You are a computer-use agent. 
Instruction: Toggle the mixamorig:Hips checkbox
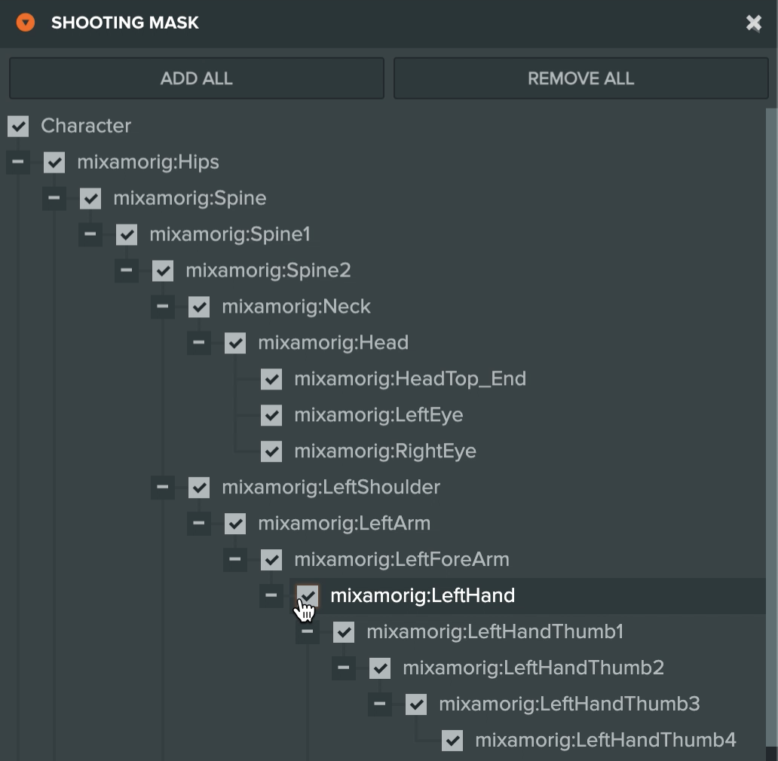pos(54,162)
